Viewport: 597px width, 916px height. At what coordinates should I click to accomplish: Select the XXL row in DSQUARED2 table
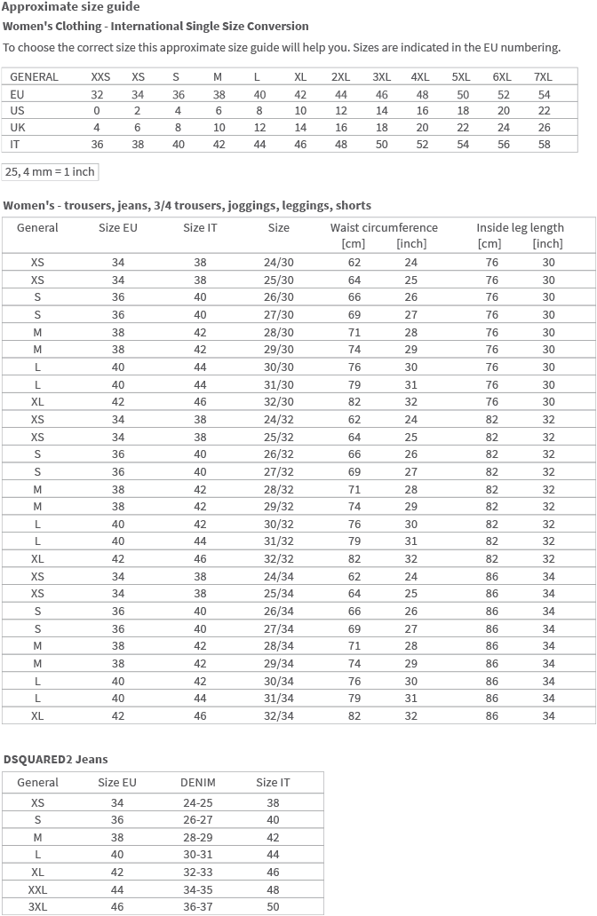pos(37,889)
